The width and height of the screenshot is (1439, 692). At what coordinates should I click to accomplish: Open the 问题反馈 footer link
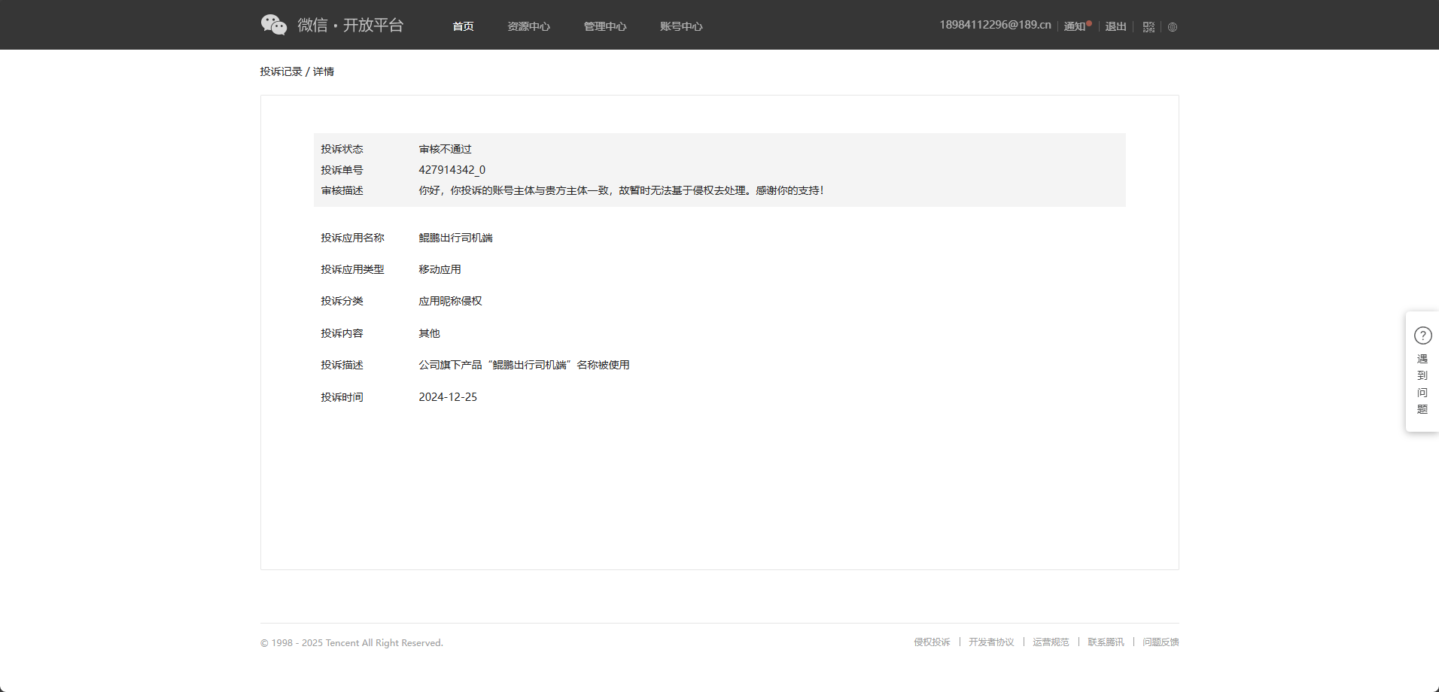click(1161, 642)
